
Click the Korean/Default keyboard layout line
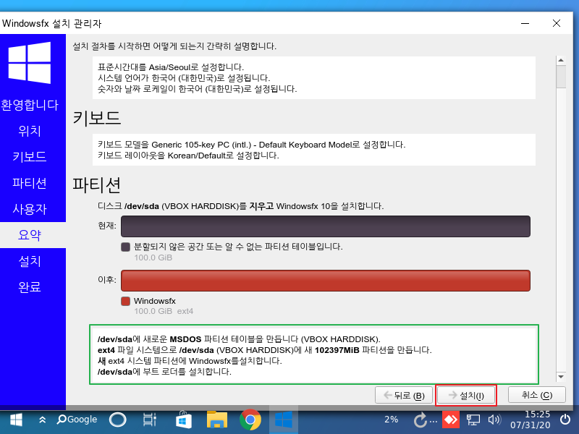pyautogui.click(x=188, y=156)
